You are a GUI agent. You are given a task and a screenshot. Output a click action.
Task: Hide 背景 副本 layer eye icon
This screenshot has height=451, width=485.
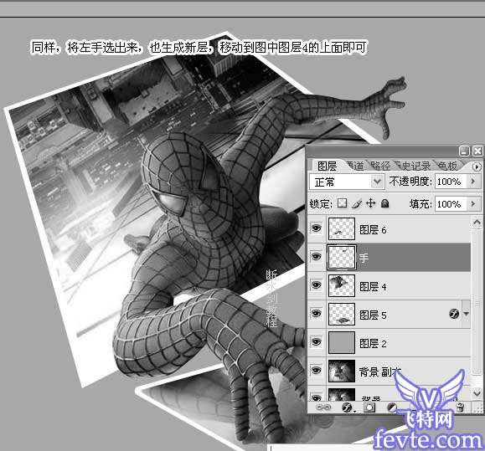[x=316, y=370]
